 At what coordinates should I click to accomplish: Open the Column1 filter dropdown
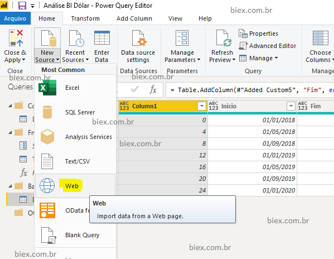pos(201,106)
